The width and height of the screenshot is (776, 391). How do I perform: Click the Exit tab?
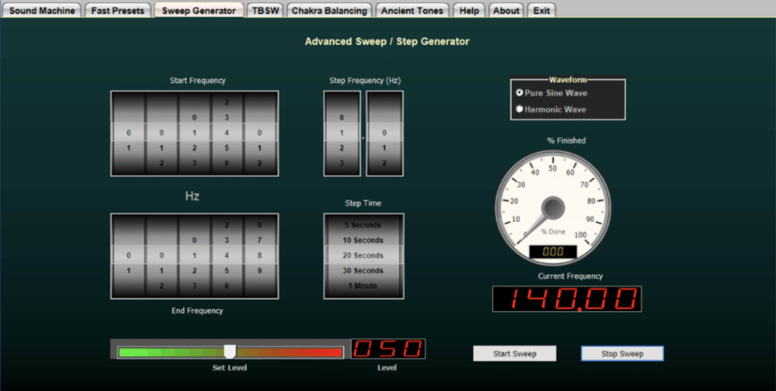pyautogui.click(x=541, y=10)
